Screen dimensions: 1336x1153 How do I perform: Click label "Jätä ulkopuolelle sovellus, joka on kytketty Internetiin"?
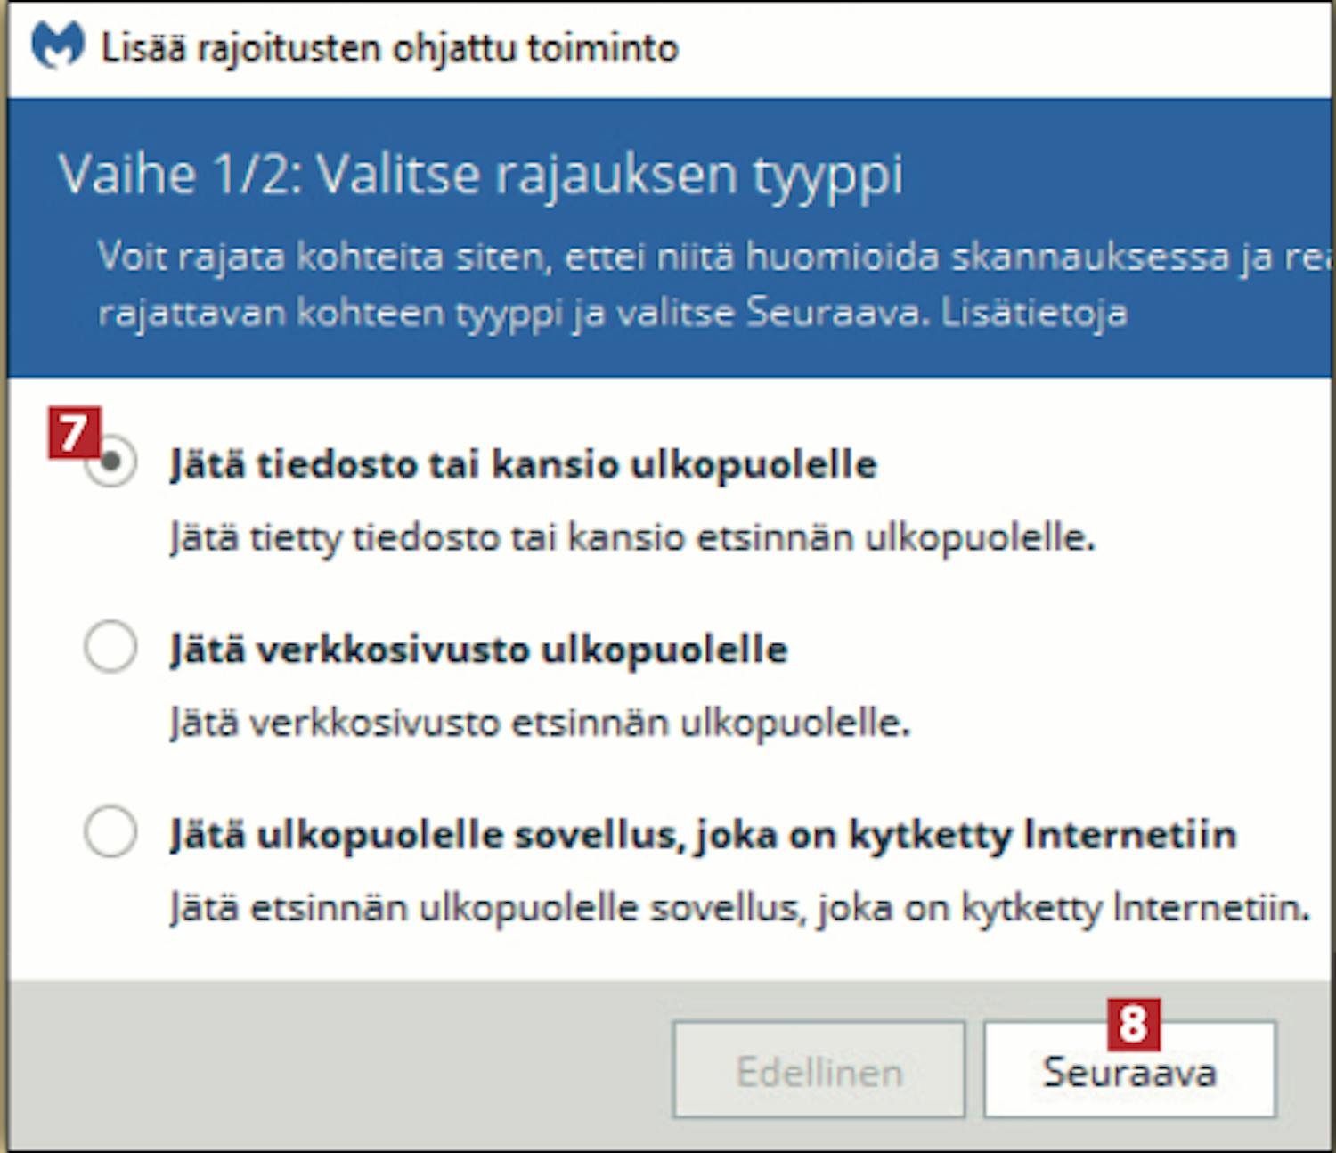coord(704,835)
